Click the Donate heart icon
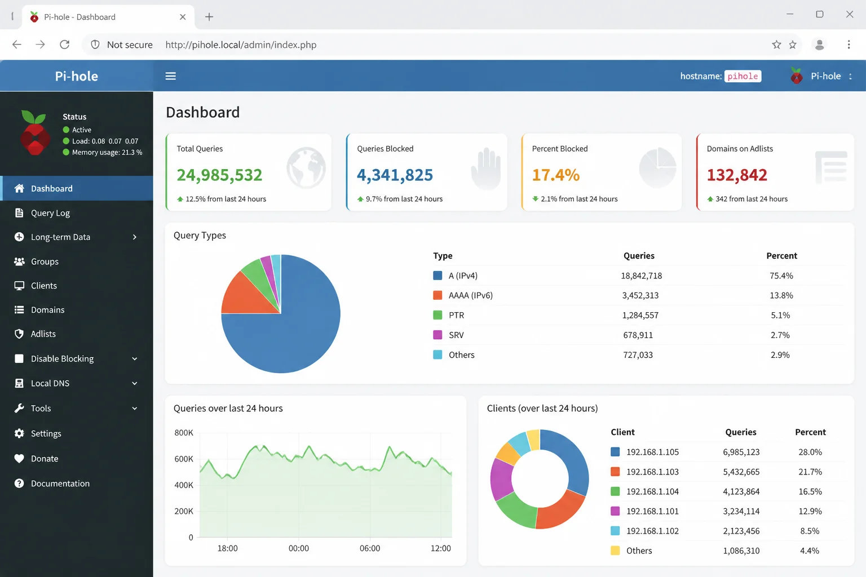This screenshot has height=577, width=866. pyautogui.click(x=19, y=459)
